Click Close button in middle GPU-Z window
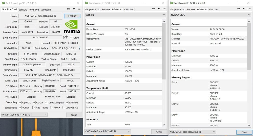 pyautogui.click(x=159, y=132)
